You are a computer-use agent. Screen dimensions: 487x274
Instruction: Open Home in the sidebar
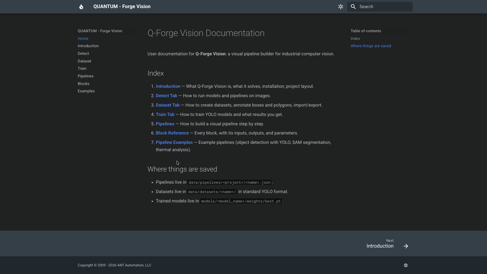coord(83,39)
